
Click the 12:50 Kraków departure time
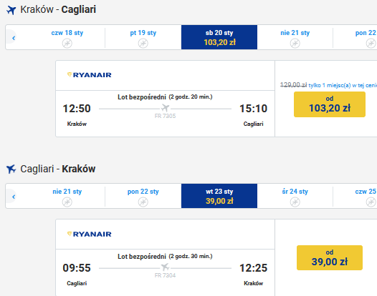[x=77, y=109]
